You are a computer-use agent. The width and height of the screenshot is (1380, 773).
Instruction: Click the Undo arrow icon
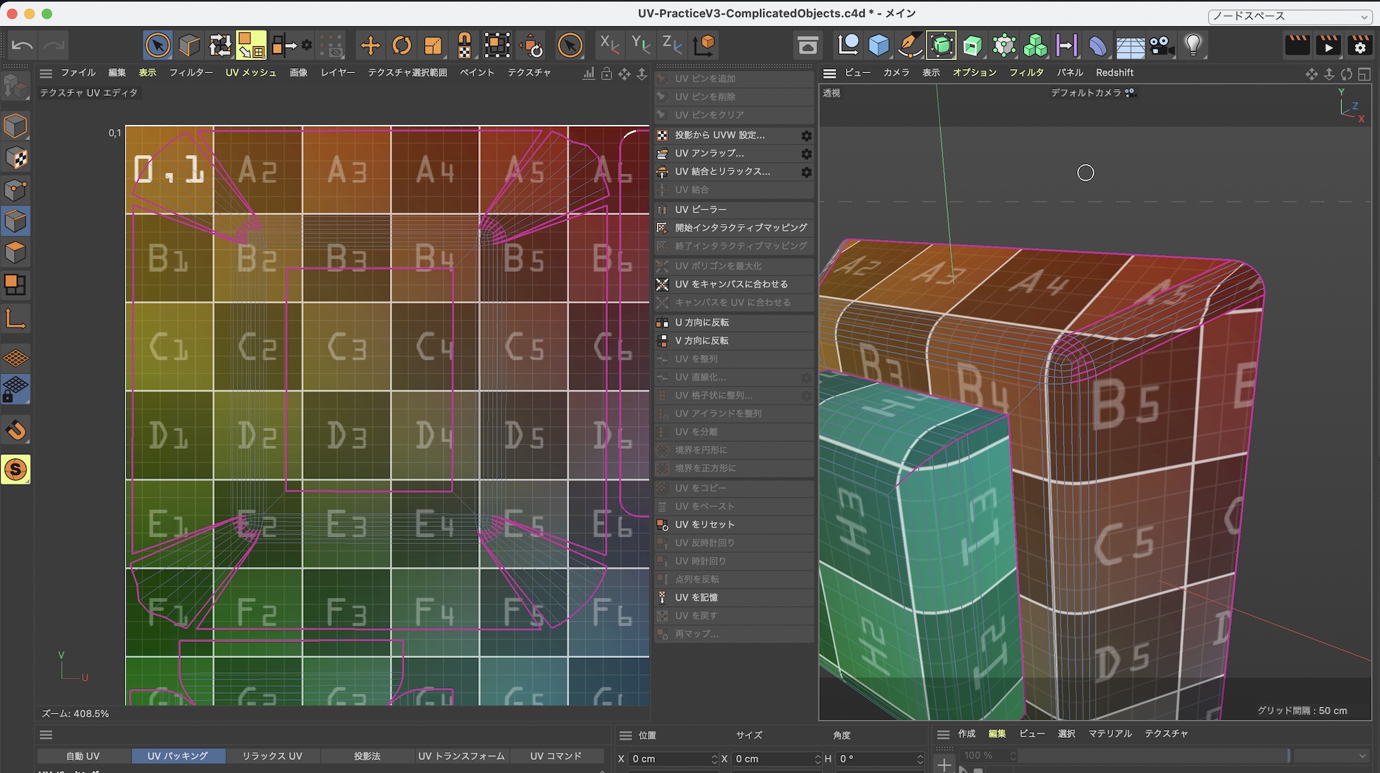[x=22, y=46]
